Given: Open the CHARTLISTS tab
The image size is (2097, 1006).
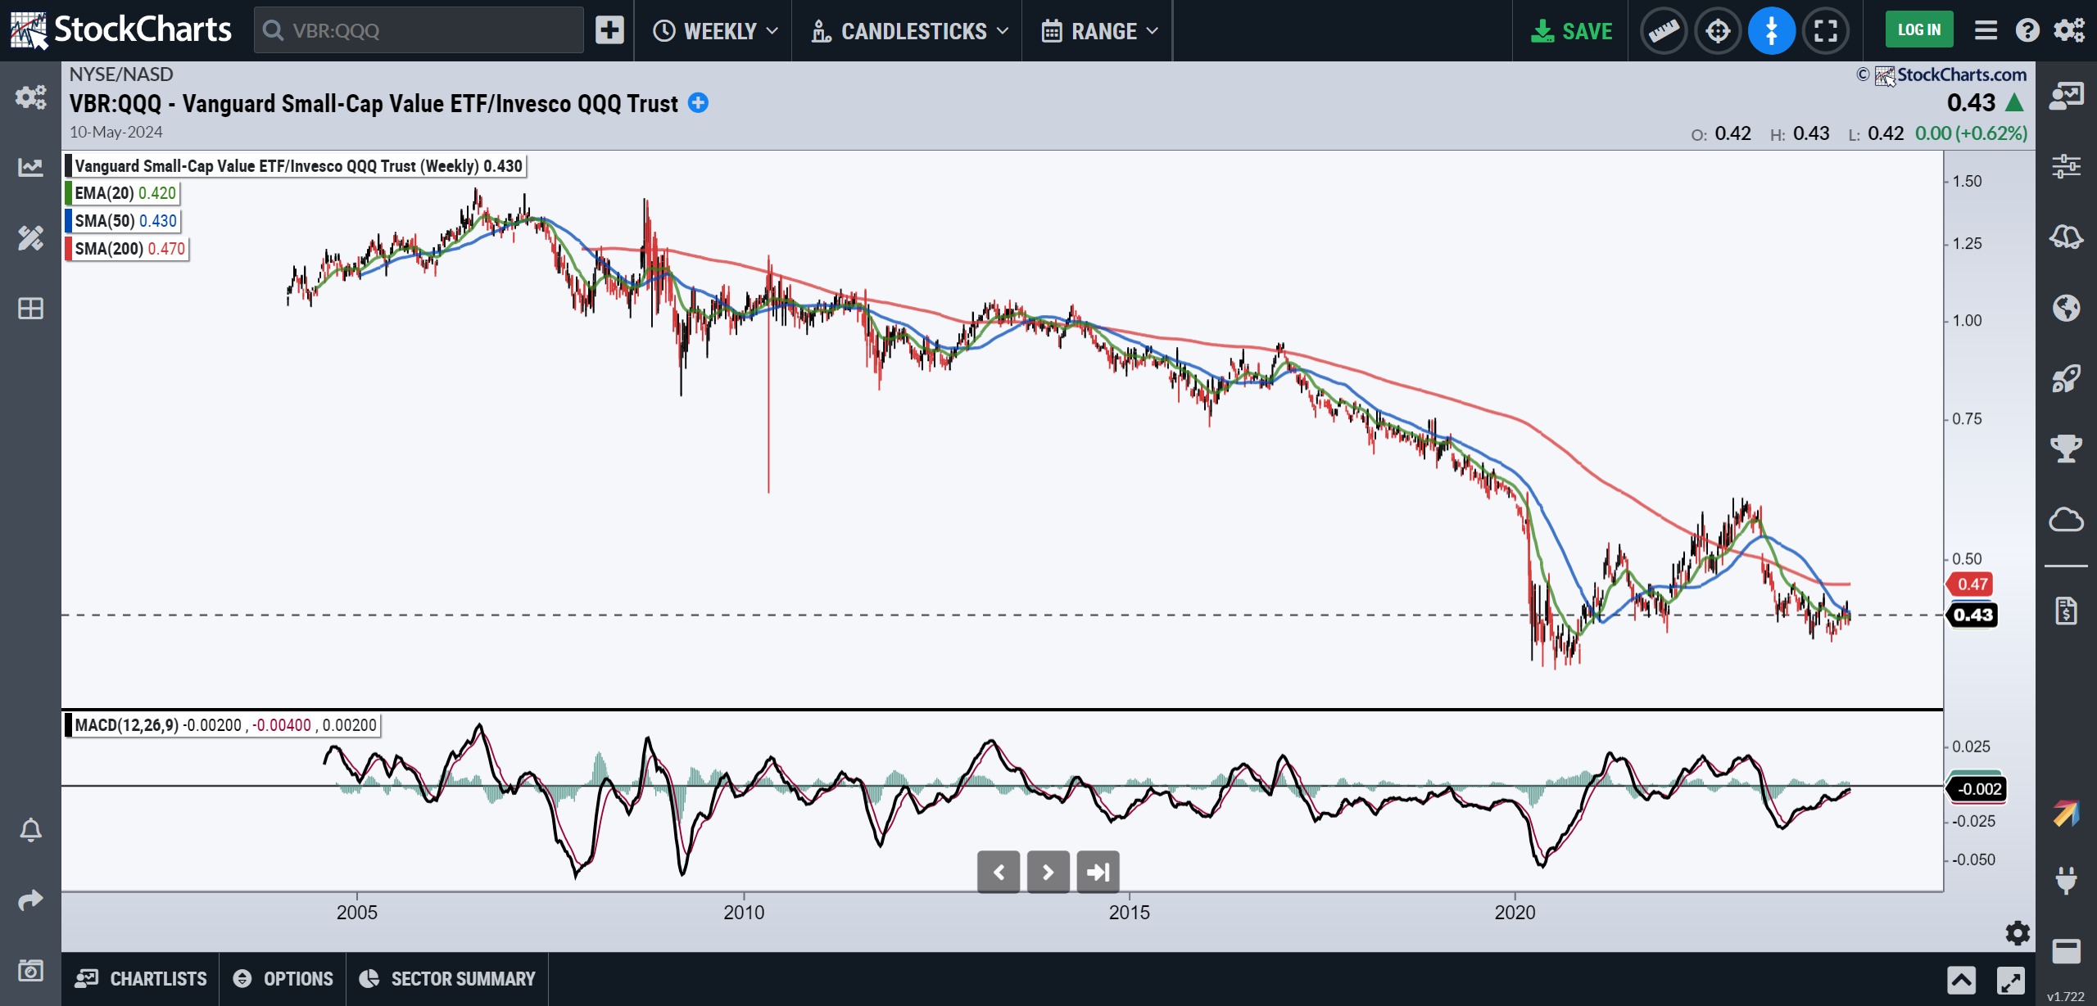Looking at the screenshot, I should pyautogui.click(x=140, y=978).
